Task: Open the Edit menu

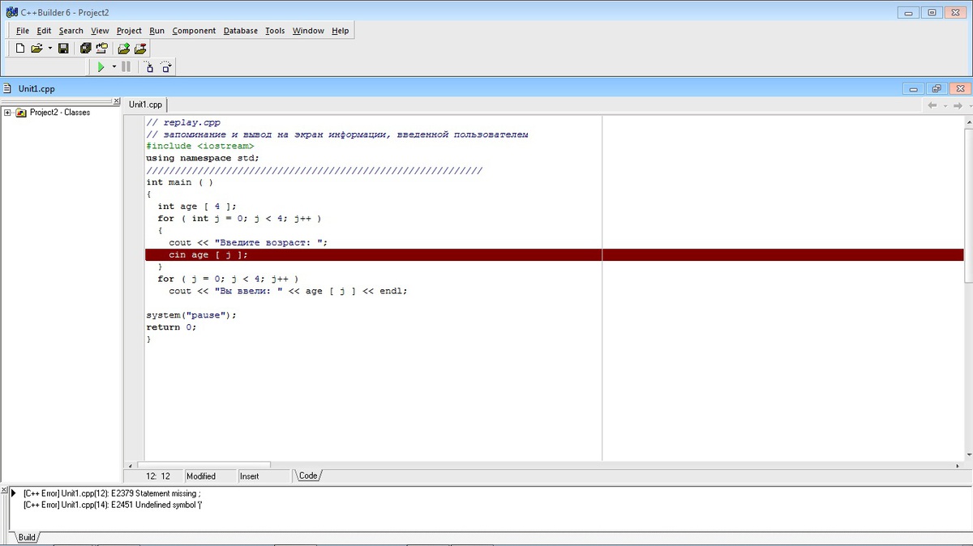Action: coord(44,31)
